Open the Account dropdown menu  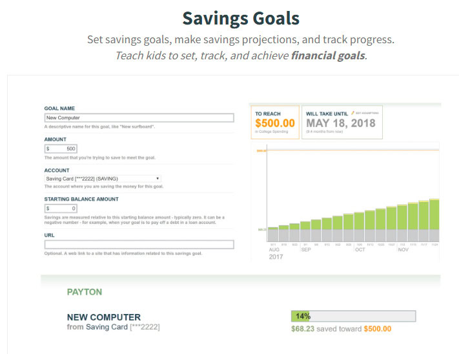point(103,179)
